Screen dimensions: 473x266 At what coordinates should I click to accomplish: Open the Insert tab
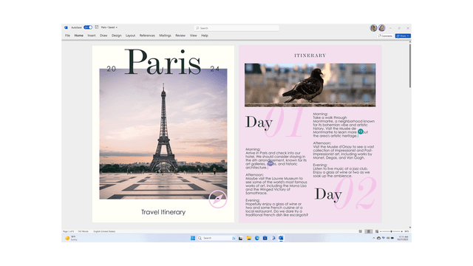tap(92, 35)
